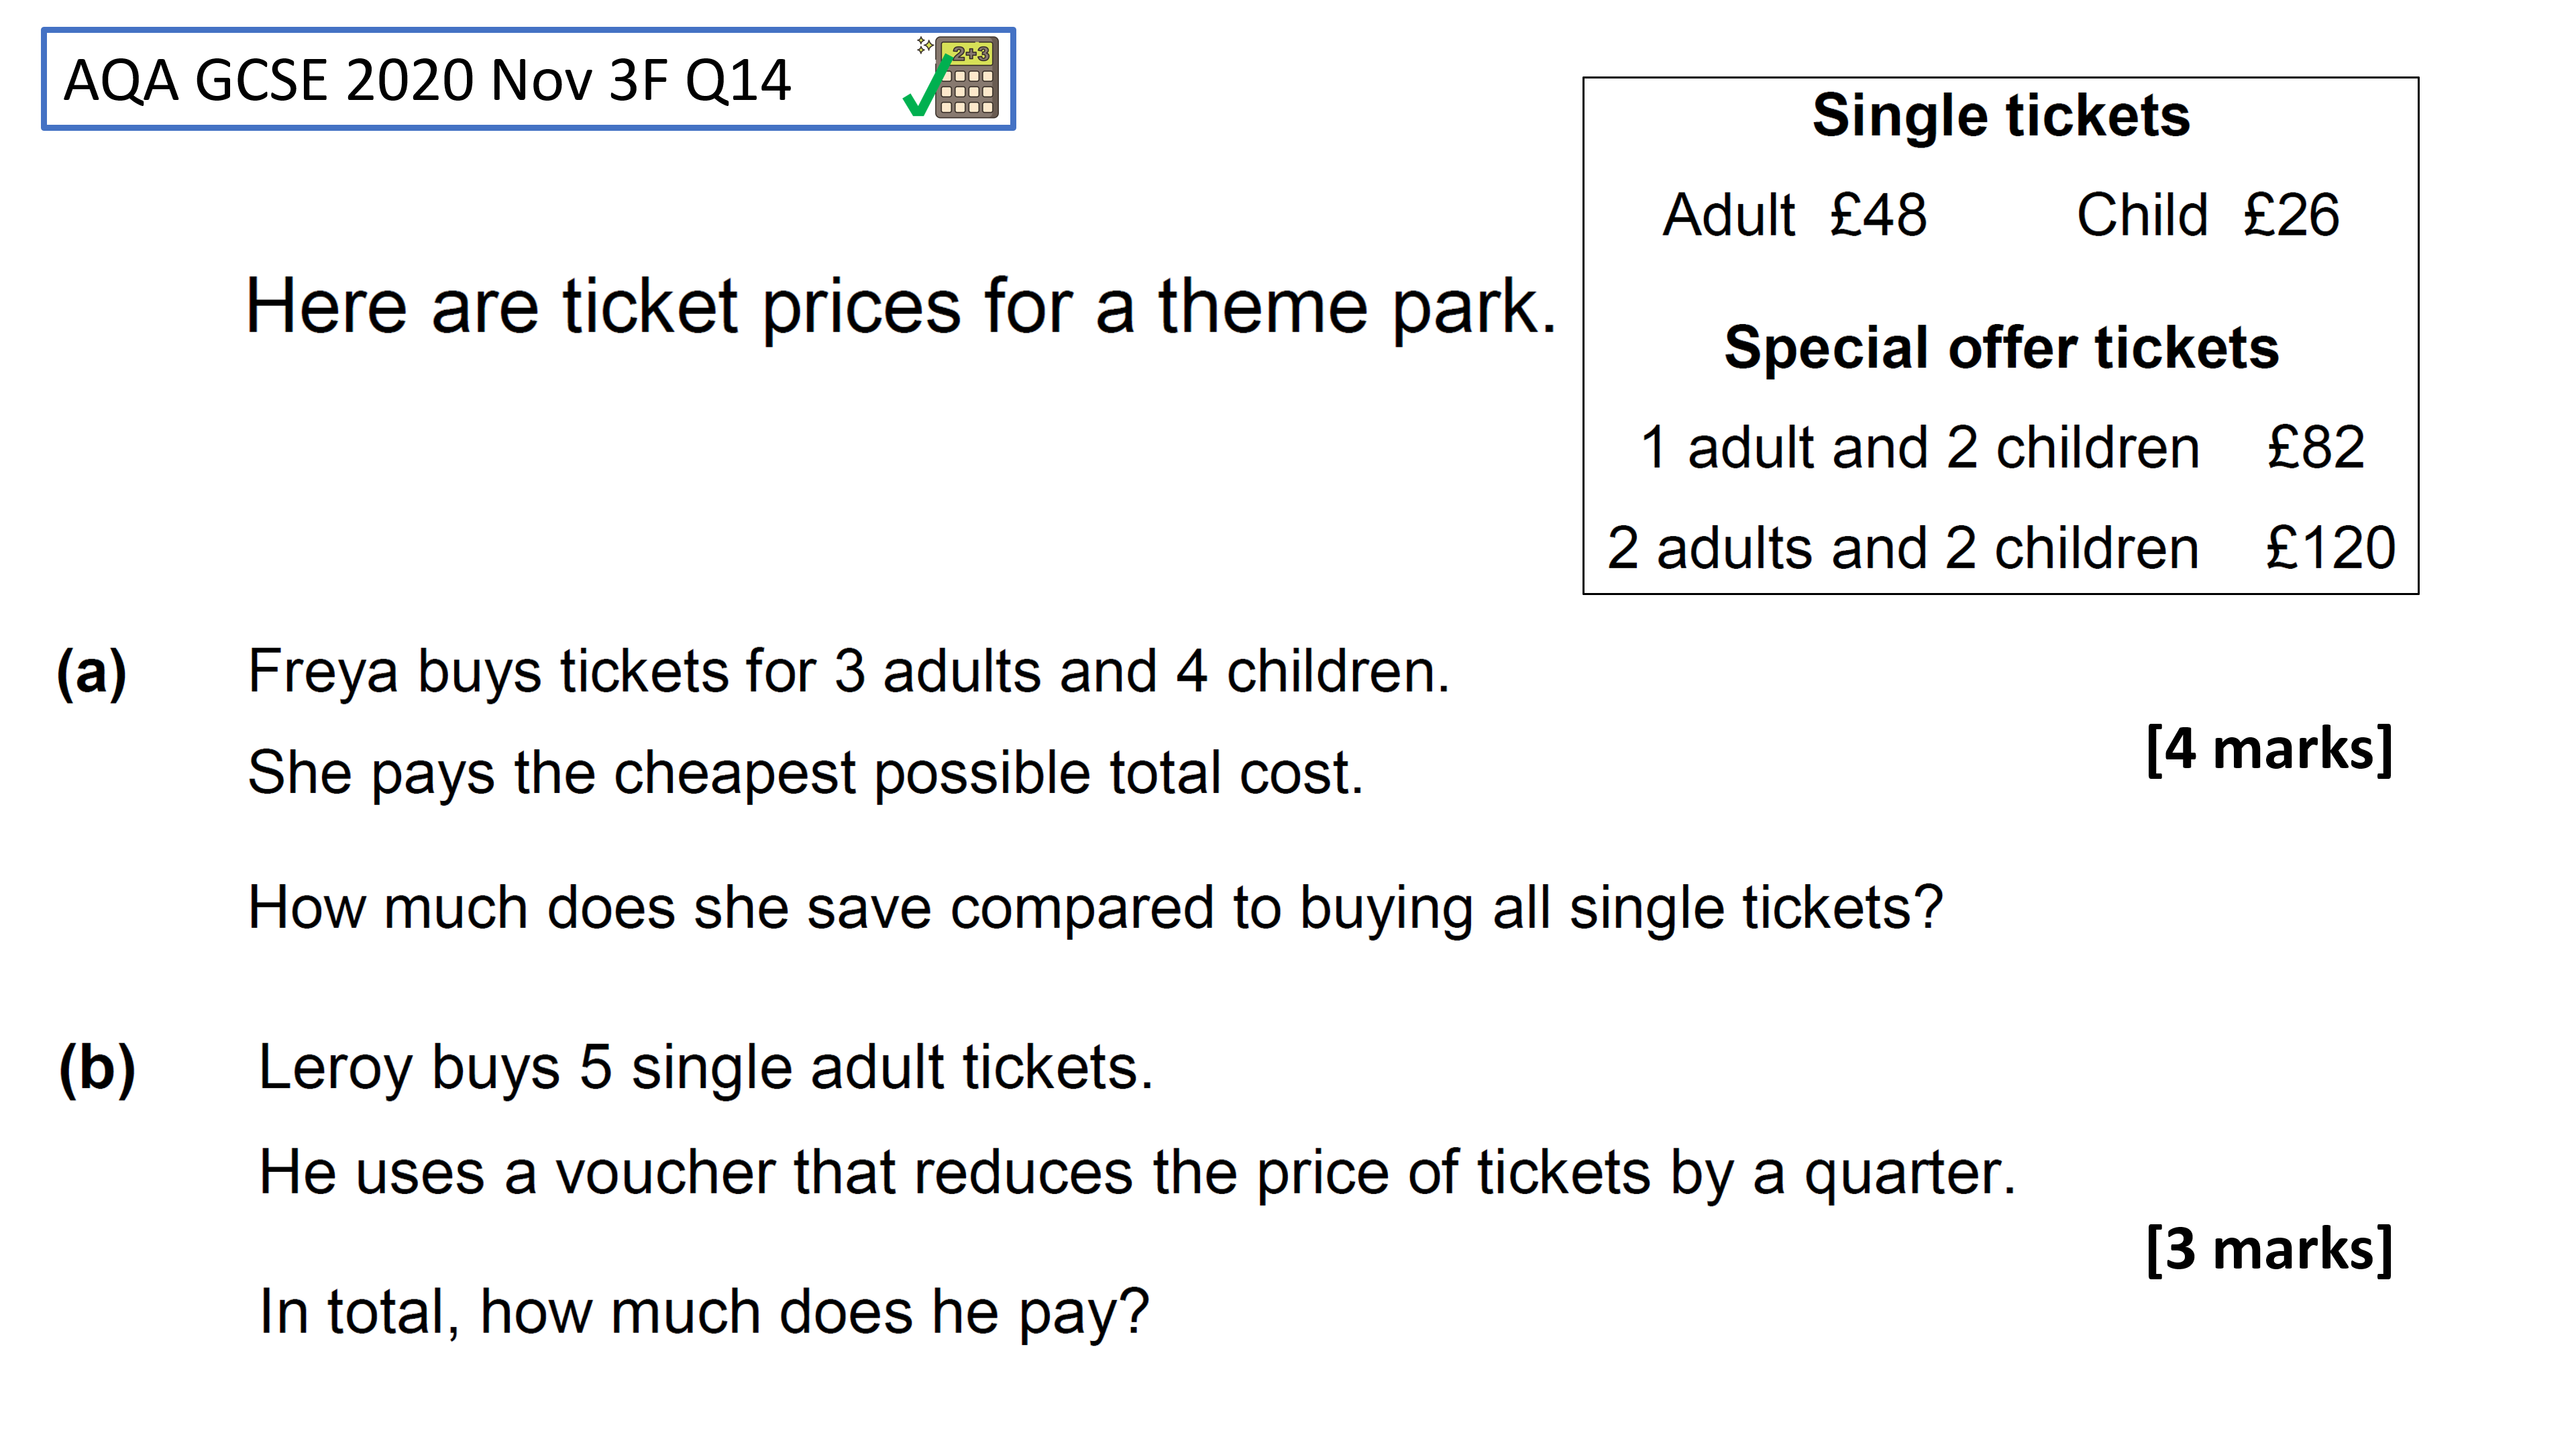Select the theme park ticket prices sentence

(x=901, y=307)
